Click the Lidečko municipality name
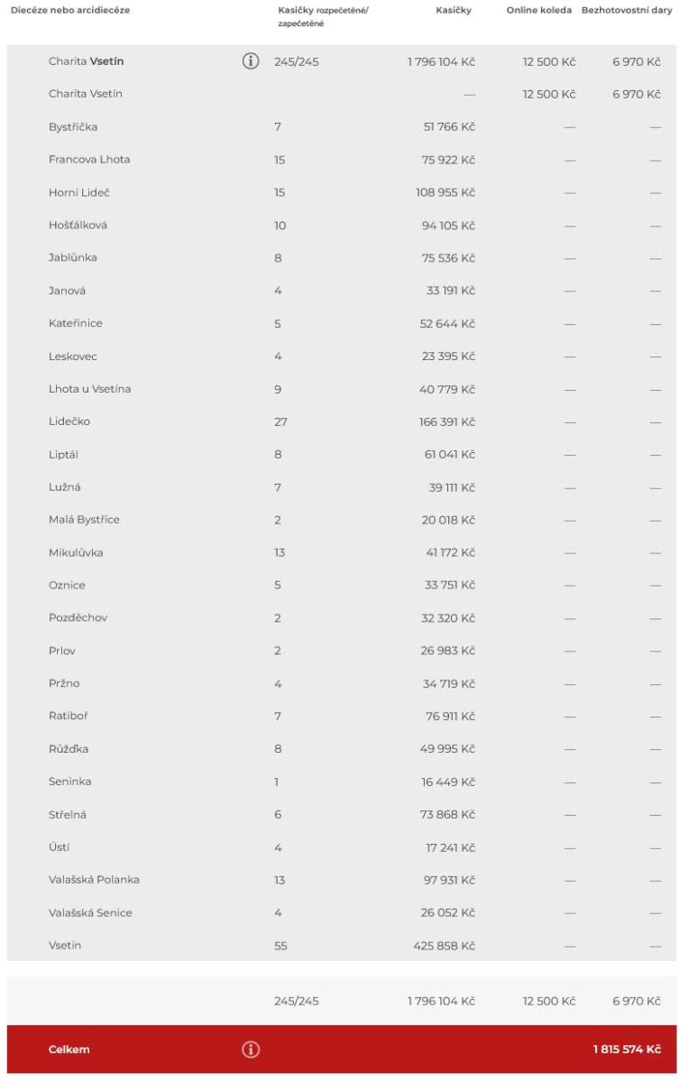The width and height of the screenshot is (689, 1083). (x=69, y=421)
